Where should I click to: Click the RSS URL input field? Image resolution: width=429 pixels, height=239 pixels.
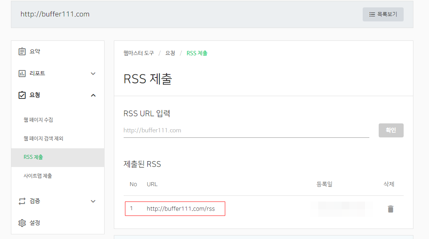tap(246, 130)
